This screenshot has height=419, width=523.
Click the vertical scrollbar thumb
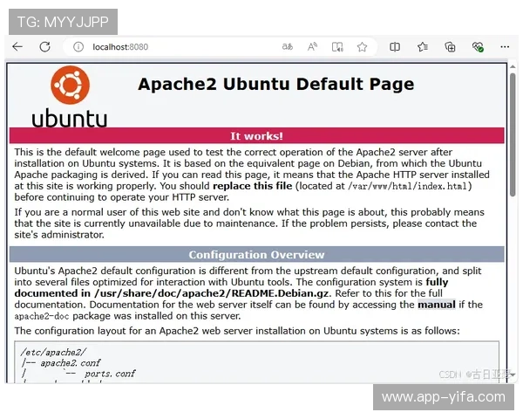pos(513,113)
